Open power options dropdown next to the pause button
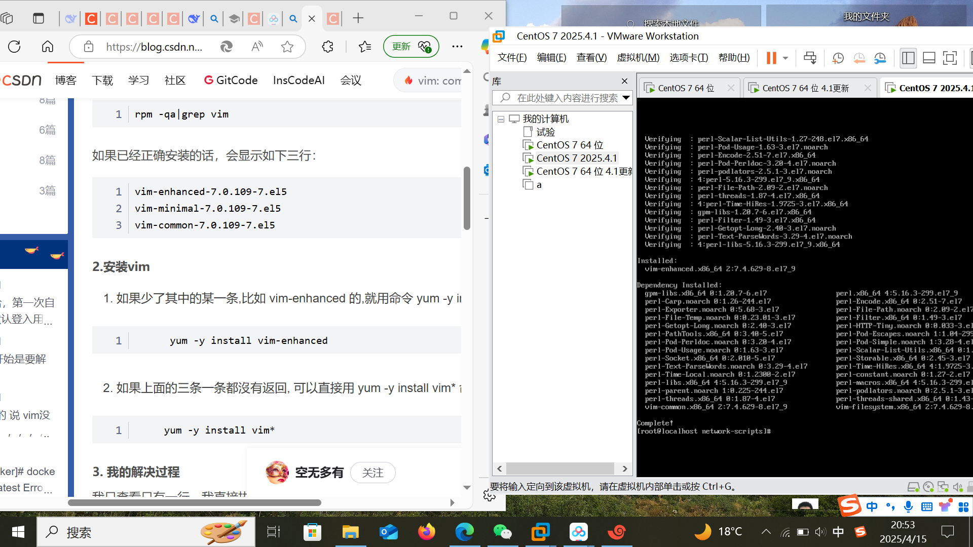Viewport: 973px width, 547px height. pos(785,58)
